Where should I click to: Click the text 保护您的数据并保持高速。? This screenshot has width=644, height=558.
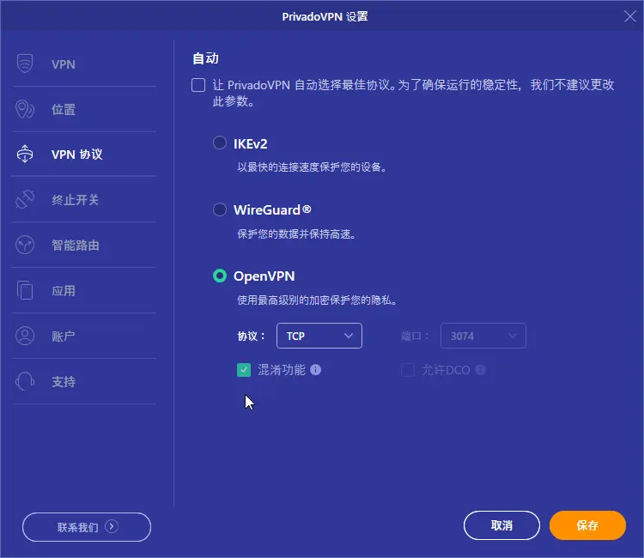coord(296,234)
